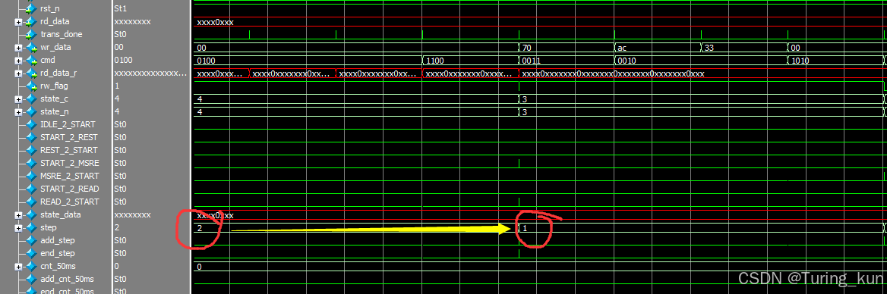Select the rw_flag signal name
The width and height of the screenshot is (887, 294).
coord(55,86)
